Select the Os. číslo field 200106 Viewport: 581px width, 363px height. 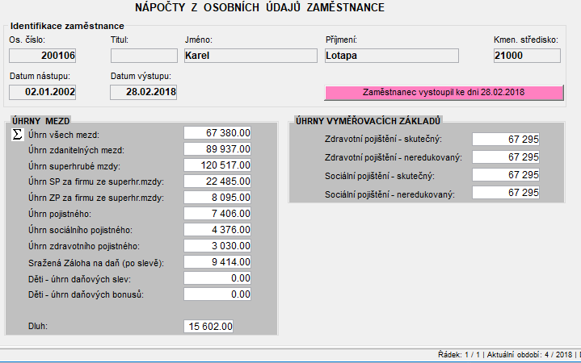[42, 56]
